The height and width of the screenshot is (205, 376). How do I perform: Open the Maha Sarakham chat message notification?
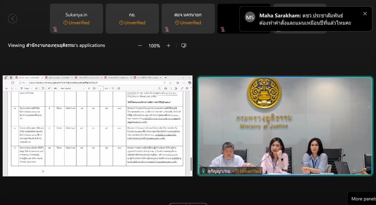pos(305,19)
